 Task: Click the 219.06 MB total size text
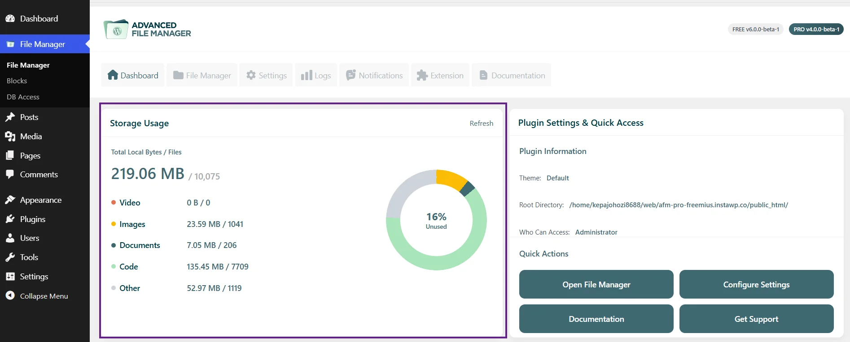pyautogui.click(x=148, y=174)
